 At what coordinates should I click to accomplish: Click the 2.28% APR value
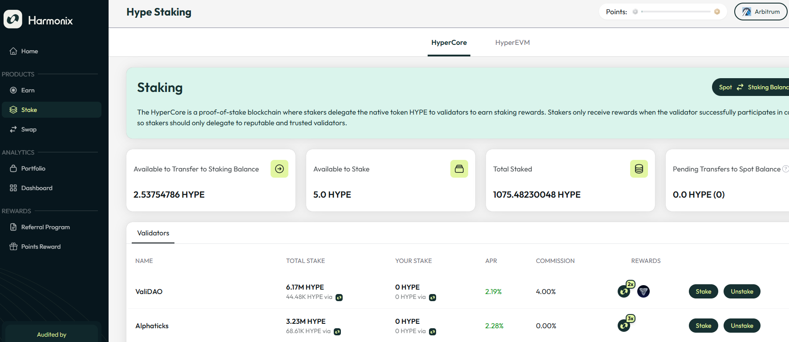[494, 326]
